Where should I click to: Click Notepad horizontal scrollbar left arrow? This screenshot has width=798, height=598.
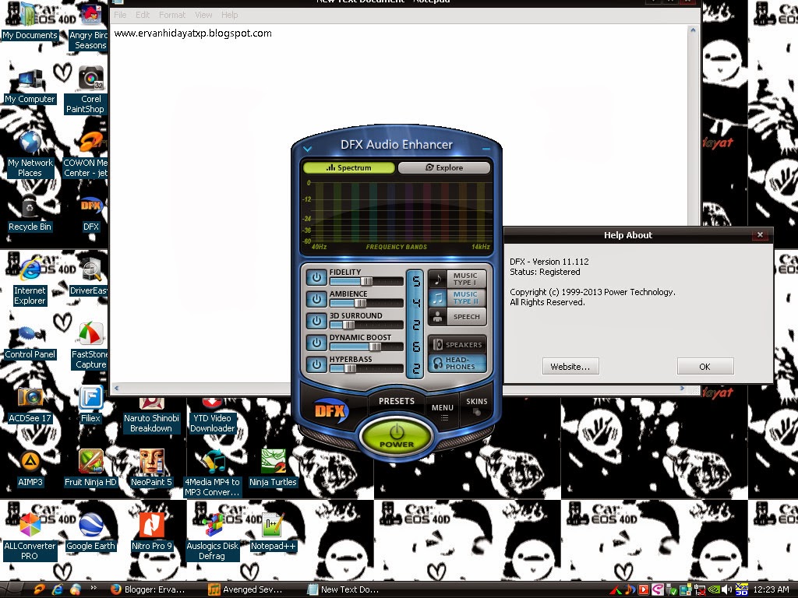pos(116,388)
